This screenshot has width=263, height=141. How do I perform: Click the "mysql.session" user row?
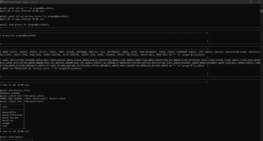(x=10, y=118)
